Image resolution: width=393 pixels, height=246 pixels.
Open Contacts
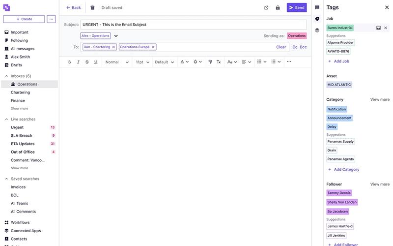(x=19, y=239)
